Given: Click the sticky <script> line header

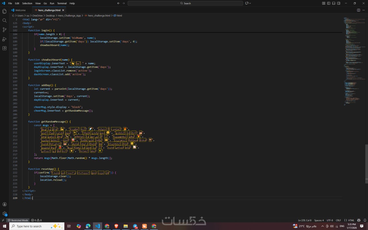Looking at the screenshot, I should point(28,27).
